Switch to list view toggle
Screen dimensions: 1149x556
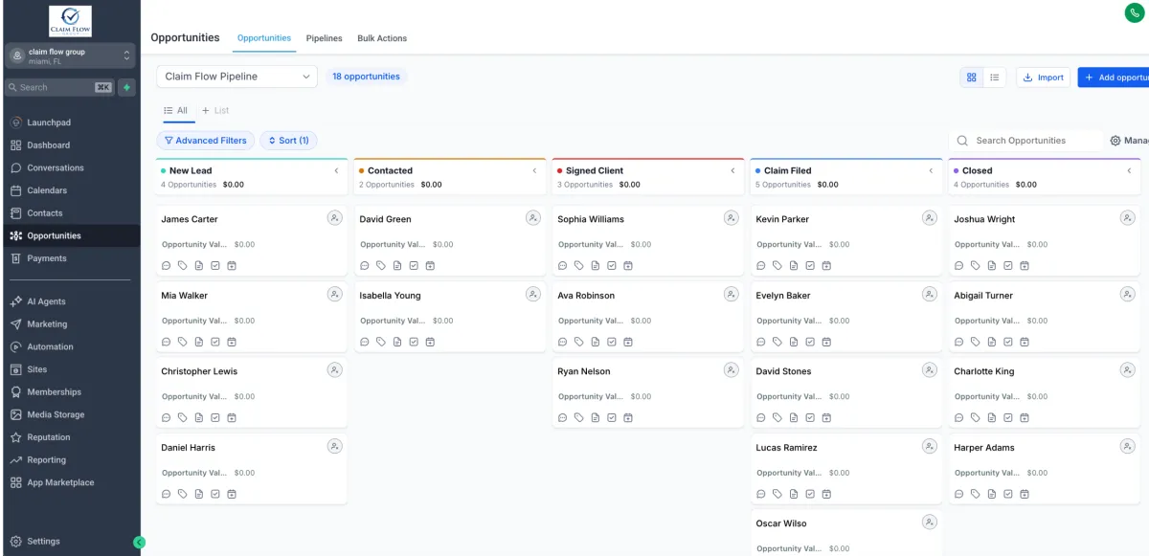[995, 78]
